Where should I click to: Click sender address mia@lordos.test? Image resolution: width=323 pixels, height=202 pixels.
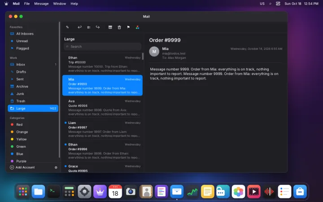174,53
